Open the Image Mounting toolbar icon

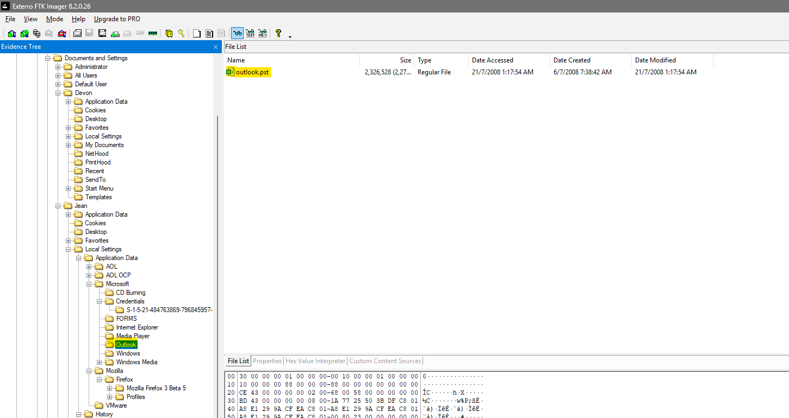tap(37, 33)
